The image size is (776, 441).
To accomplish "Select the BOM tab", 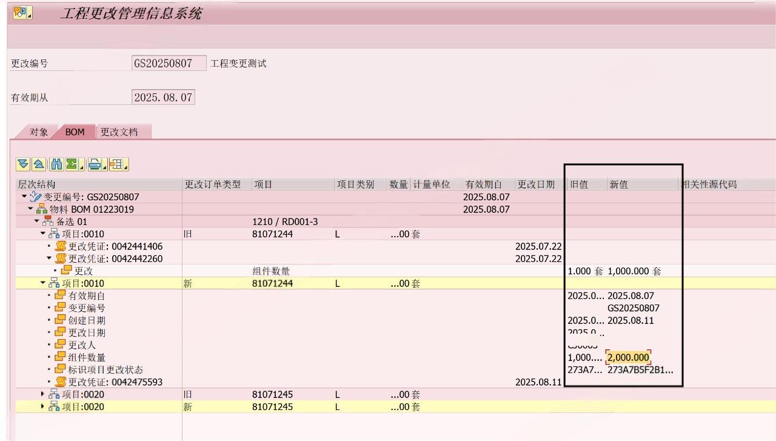I will point(74,131).
